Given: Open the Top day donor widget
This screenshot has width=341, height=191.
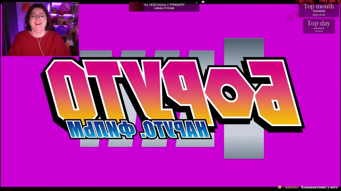Looking at the screenshot, I should [319, 27].
